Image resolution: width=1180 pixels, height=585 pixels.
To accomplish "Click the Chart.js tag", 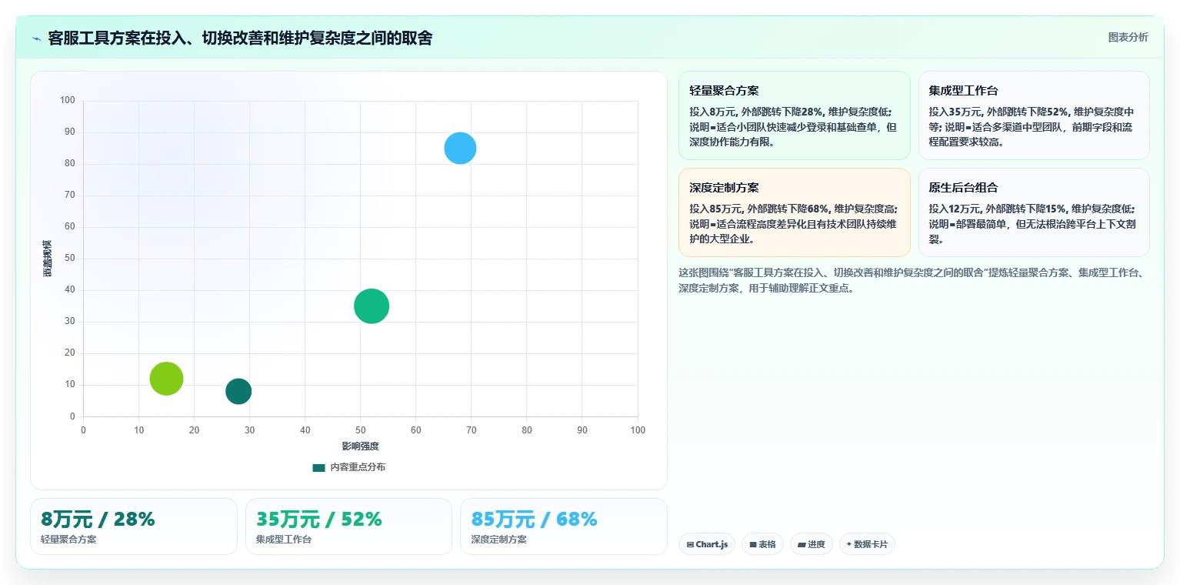I will pyautogui.click(x=707, y=544).
